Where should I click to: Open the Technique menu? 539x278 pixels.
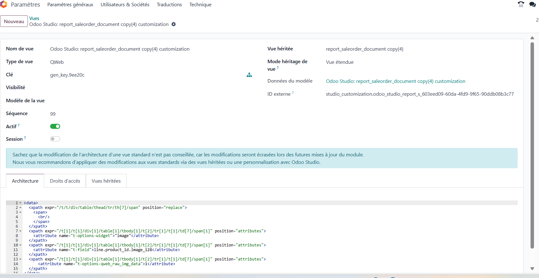tap(200, 5)
